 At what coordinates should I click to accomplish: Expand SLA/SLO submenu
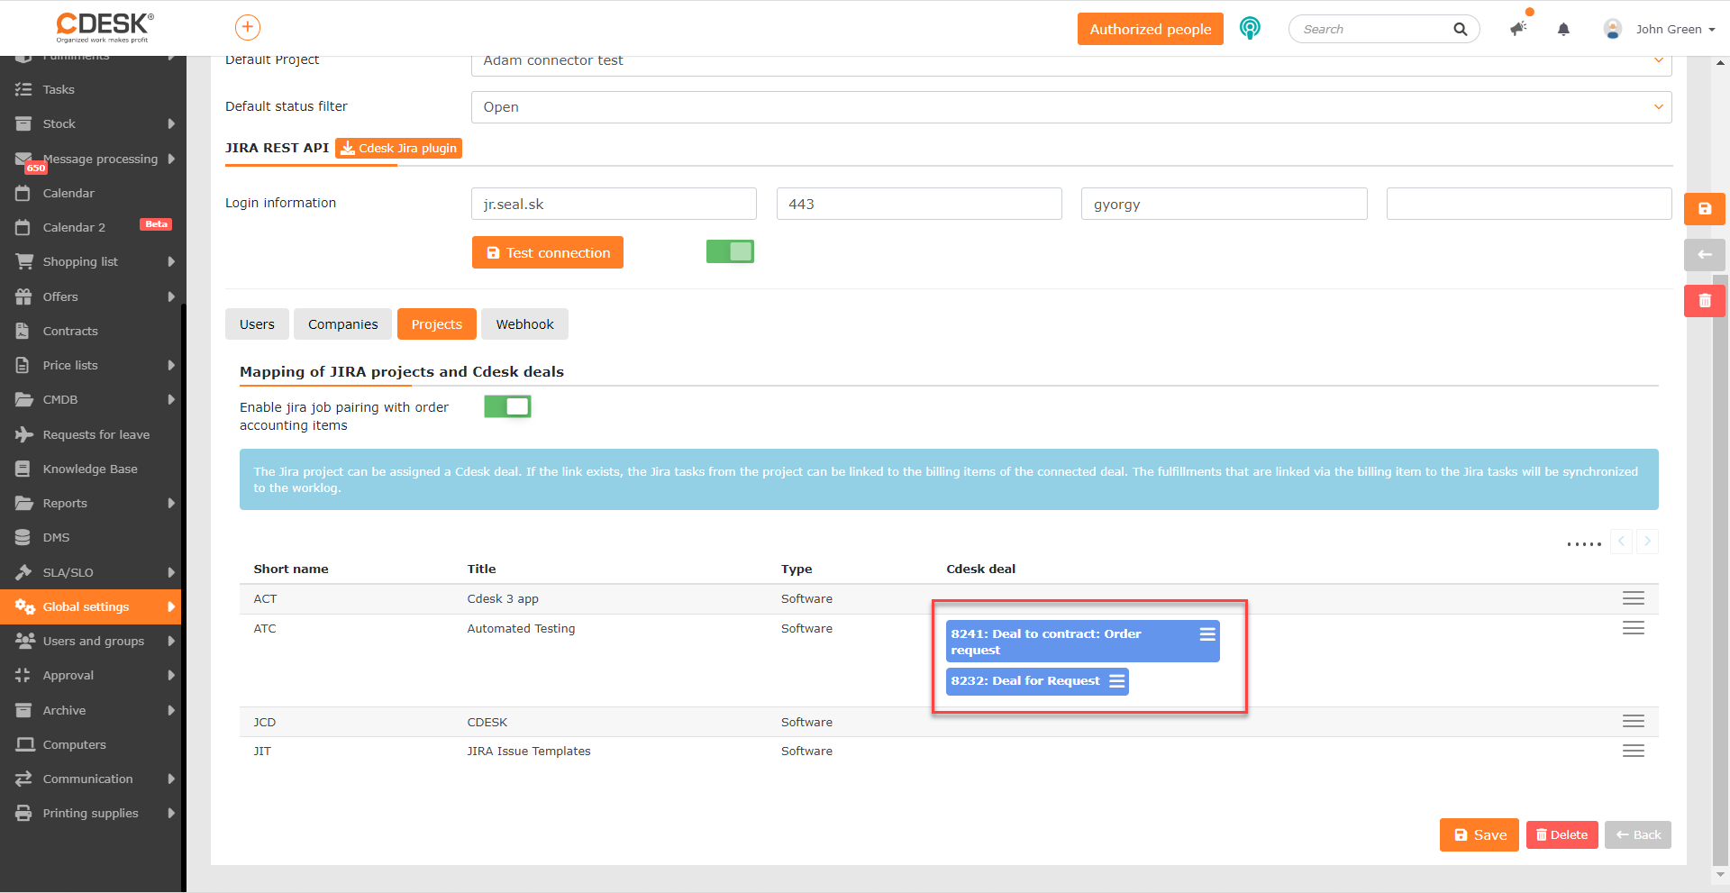(x=170, y=573)
